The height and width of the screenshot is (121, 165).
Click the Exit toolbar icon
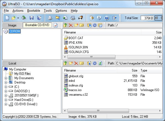[x=114, y=18]
